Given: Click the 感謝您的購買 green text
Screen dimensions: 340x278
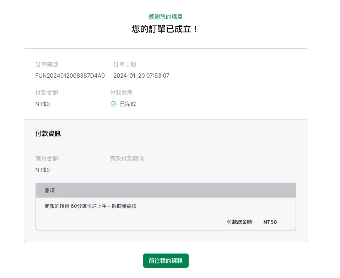Looking at the screenshot, I should (x=166, y=17).
